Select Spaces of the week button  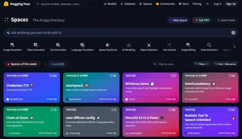(22, 64)
